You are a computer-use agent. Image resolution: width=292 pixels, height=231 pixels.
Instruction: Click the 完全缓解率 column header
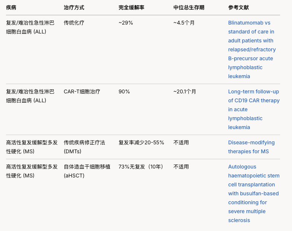pyautogui.click(x=131, y=7)
